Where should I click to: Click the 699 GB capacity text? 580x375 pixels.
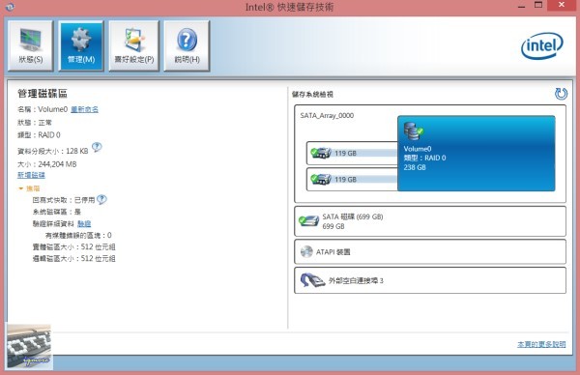[333, 226]
